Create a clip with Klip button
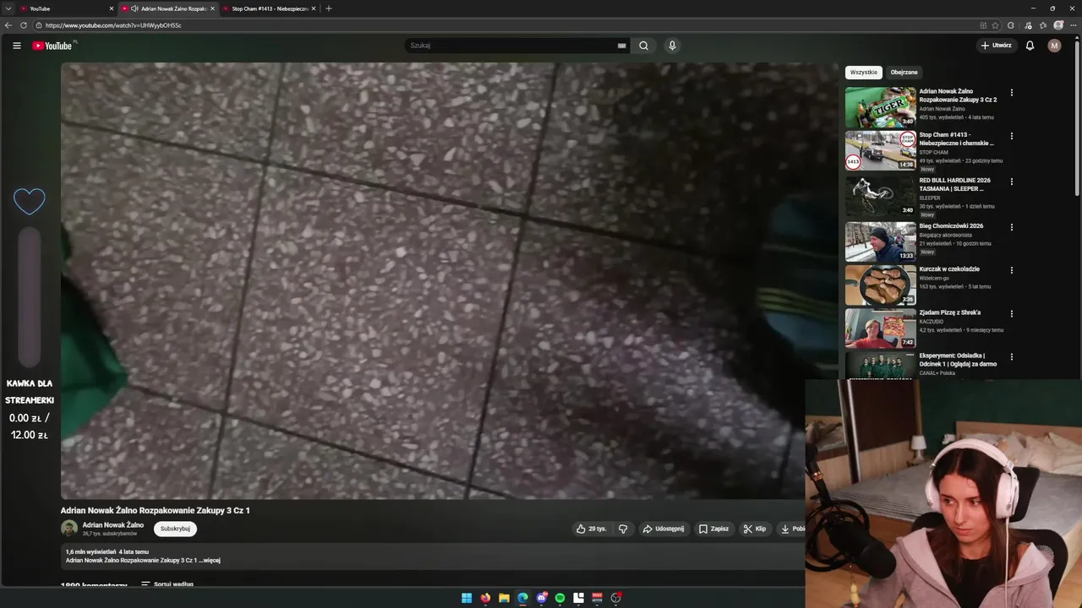This screenshot has width=1082, height=608. [x=755, y=529]
